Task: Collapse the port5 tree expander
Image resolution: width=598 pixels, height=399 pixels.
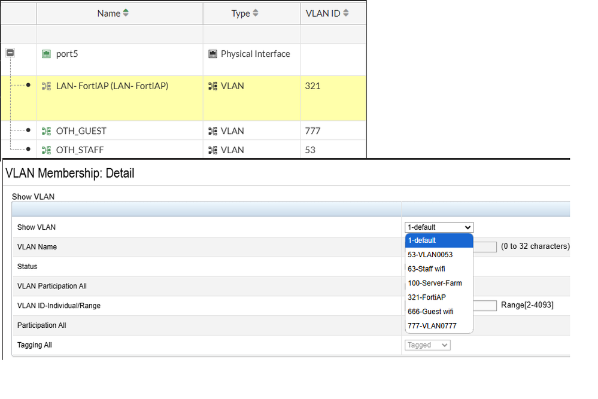Action: coord(10,53)
